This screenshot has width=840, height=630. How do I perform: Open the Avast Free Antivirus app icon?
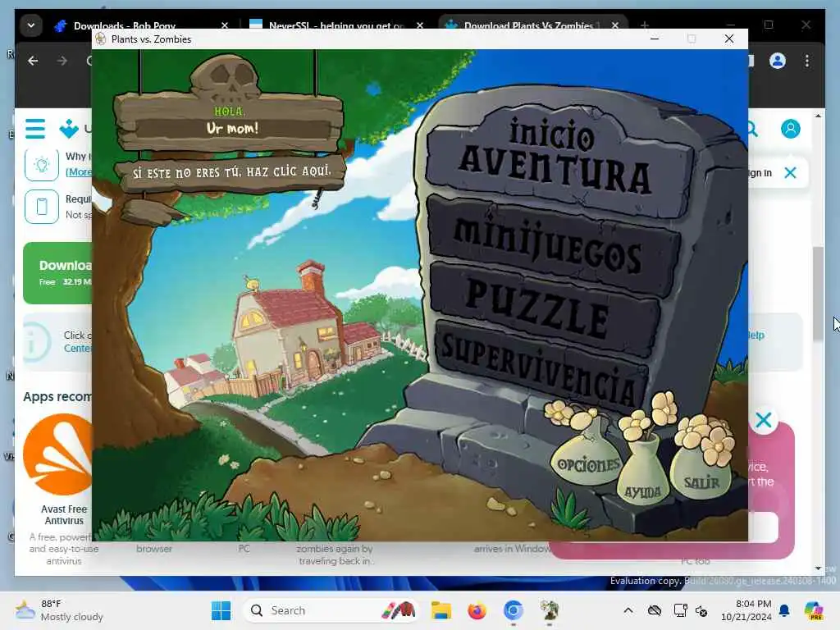point(58,454)
